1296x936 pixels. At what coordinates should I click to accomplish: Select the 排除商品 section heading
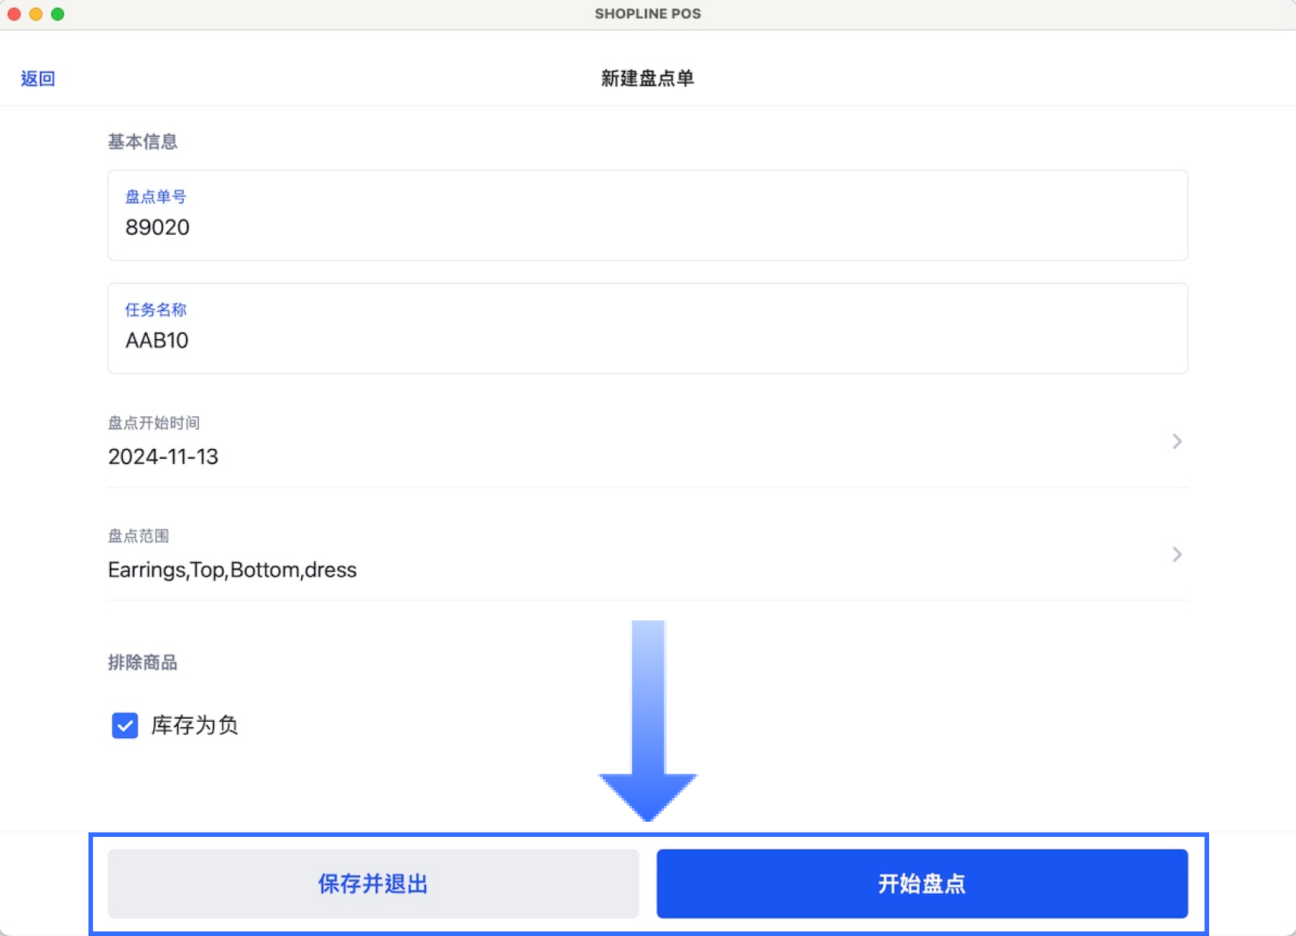143,662
